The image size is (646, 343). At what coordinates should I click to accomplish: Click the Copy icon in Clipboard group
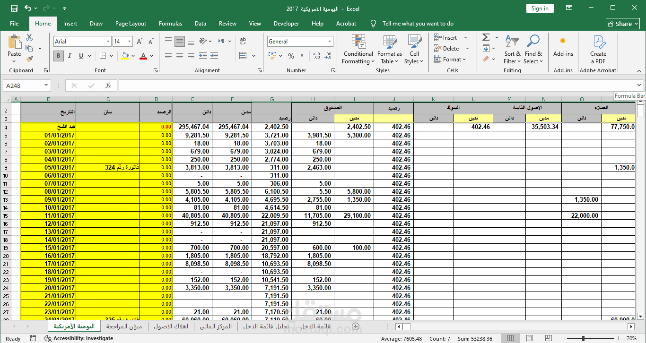[x=29, y=48]
